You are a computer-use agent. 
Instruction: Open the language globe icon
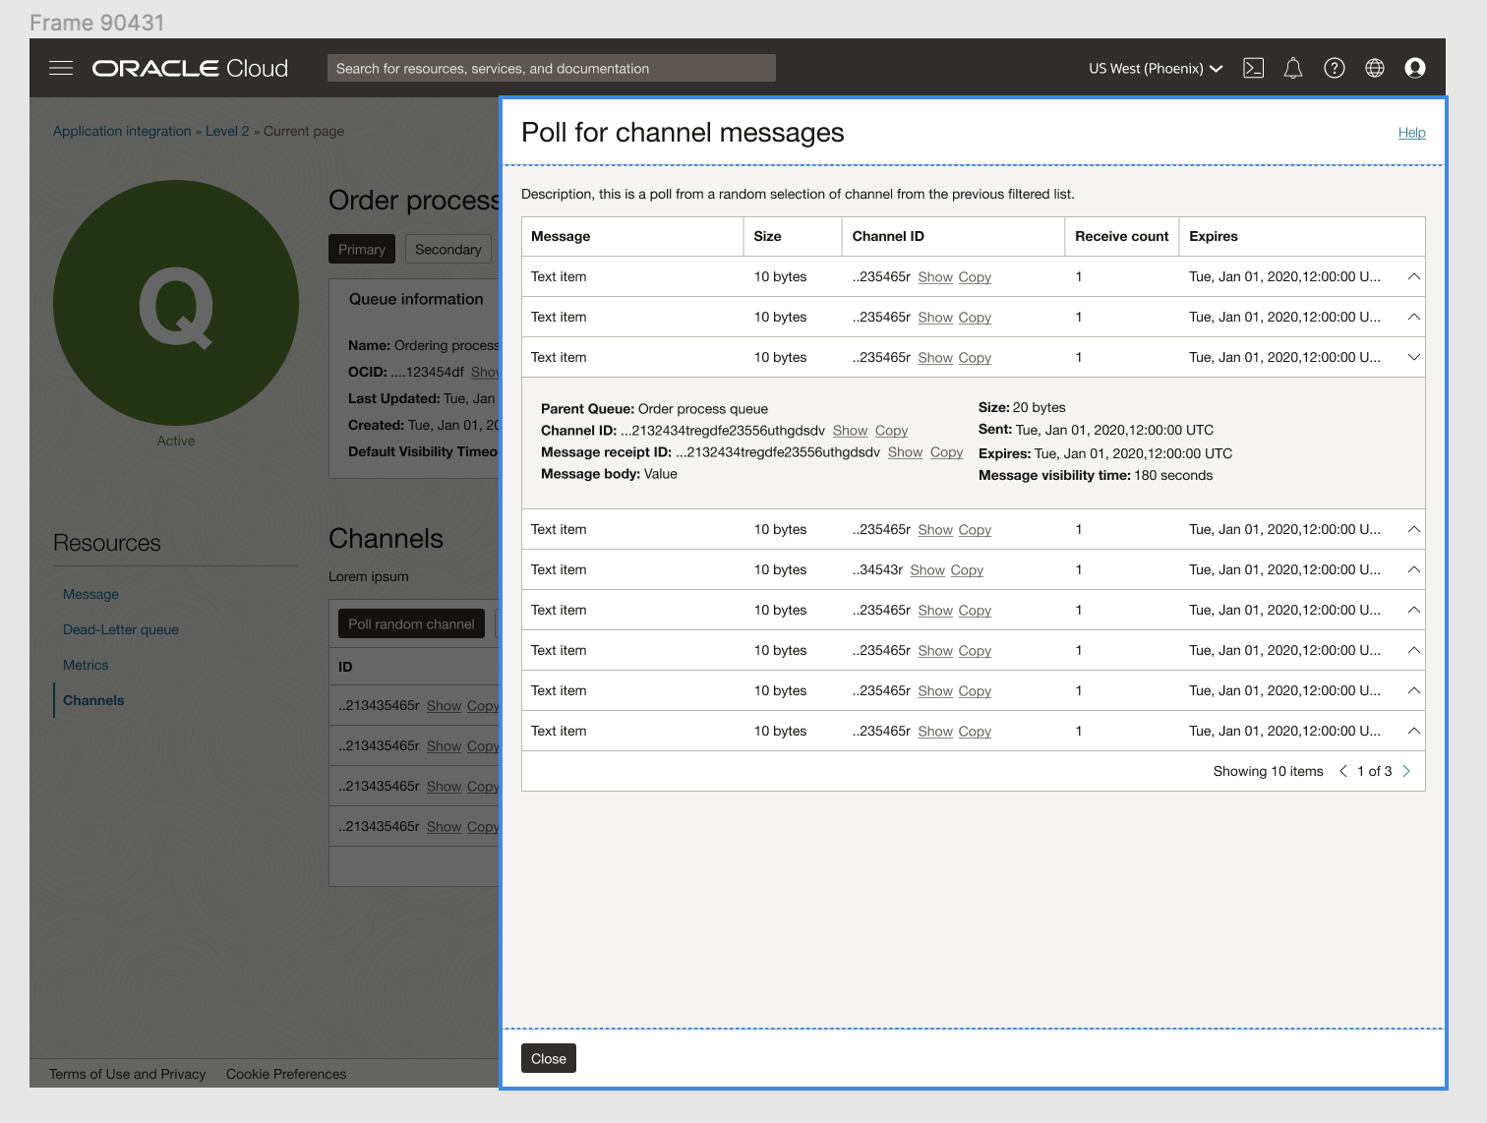(x=1374, y=67)
